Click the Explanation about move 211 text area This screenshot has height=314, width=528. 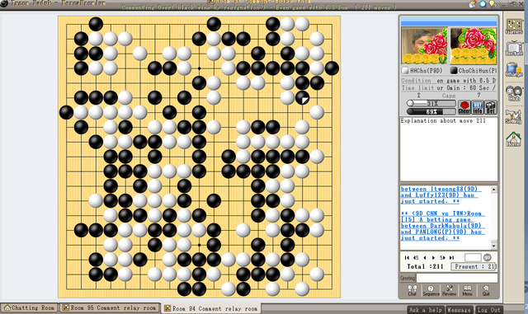pyautogui.click(x=449, y=149)
